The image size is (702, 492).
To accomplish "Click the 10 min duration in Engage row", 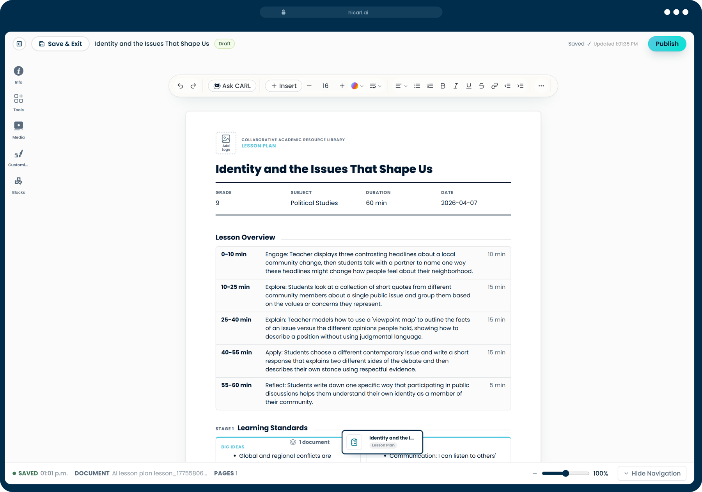I will pos(496,254).
